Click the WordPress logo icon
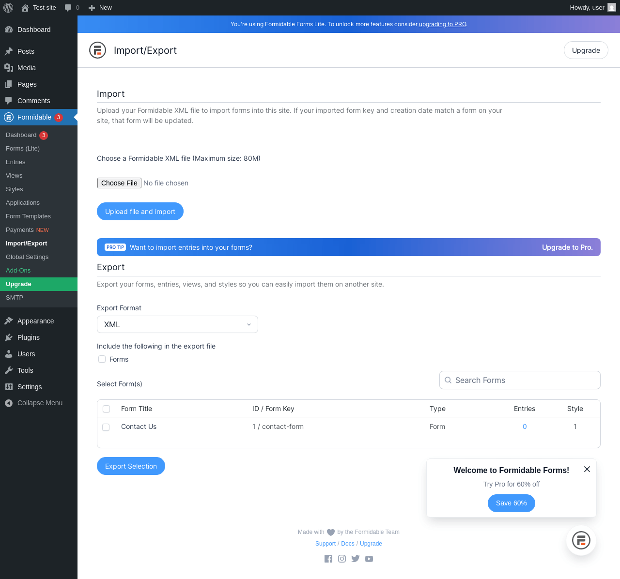The height and width of the screenshot is (579, 620). coord(8,8)
